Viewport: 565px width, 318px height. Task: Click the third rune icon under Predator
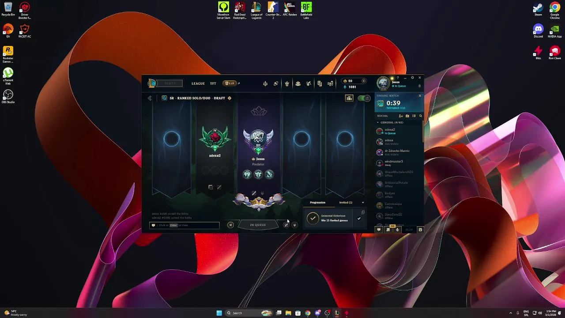pyautogui.click(x=269, y=174)
